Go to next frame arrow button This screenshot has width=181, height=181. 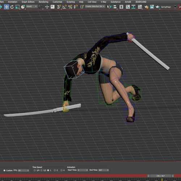173,176
